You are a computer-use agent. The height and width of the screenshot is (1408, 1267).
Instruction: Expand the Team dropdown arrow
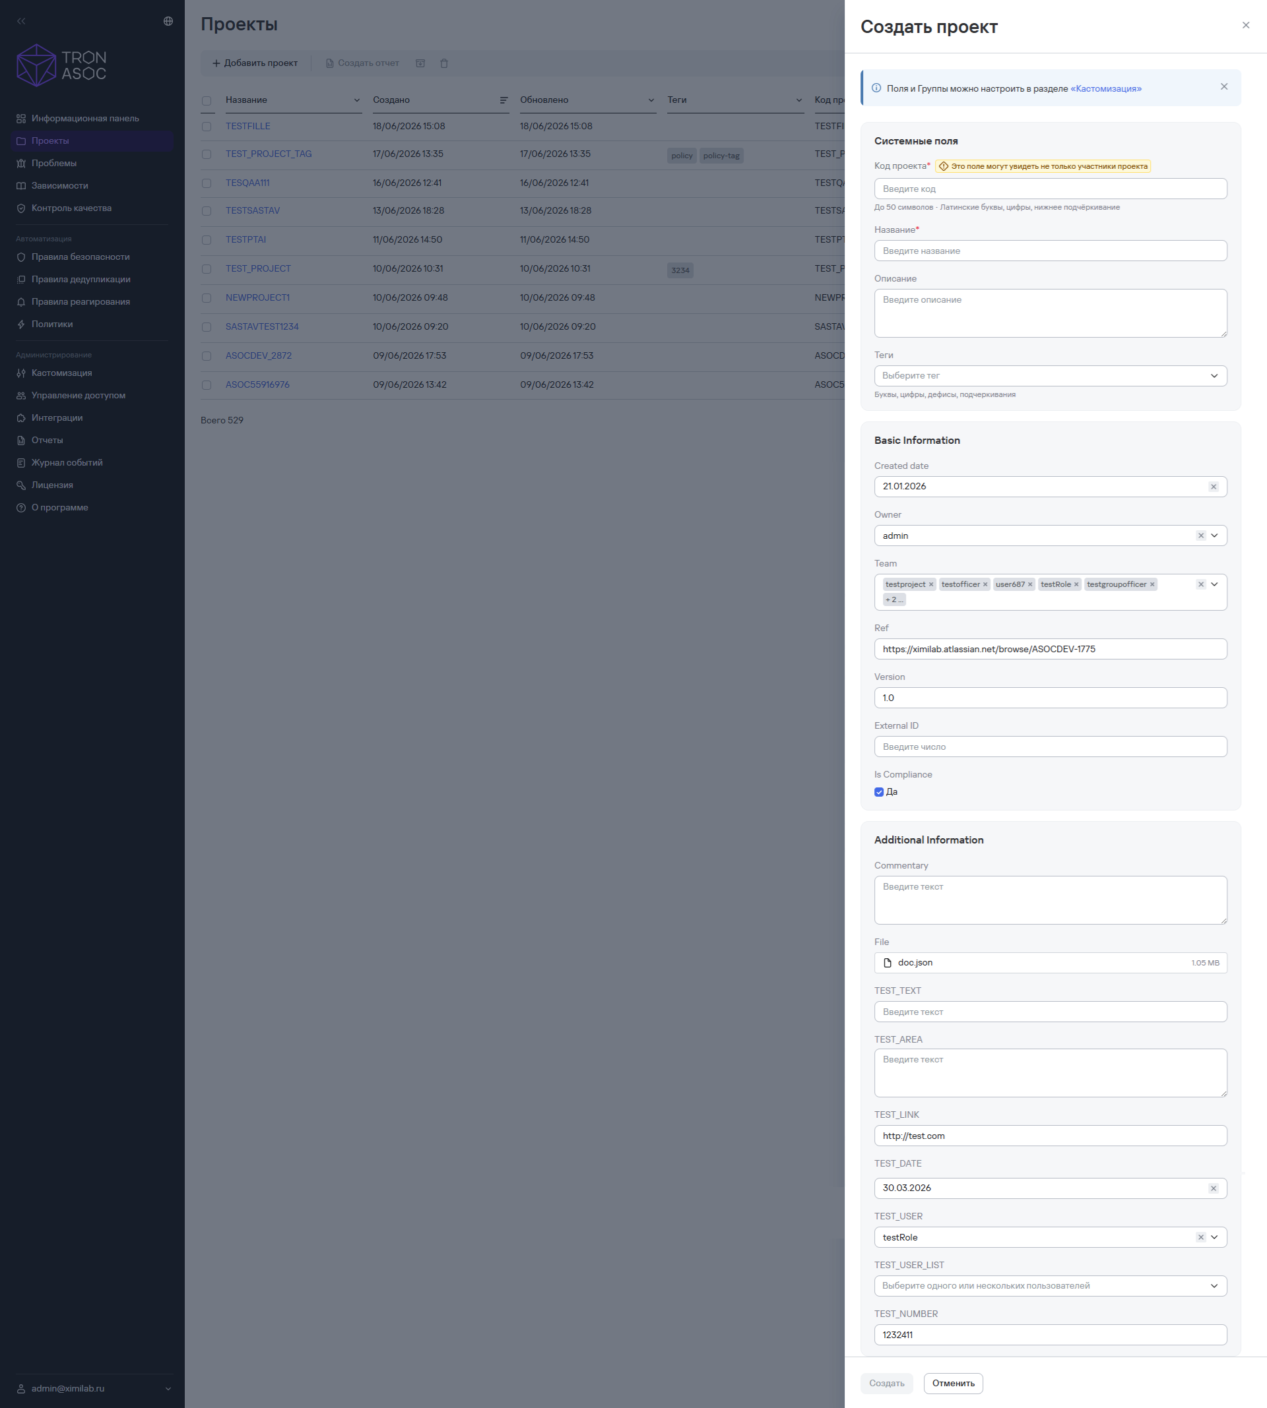click(1214, 584)
